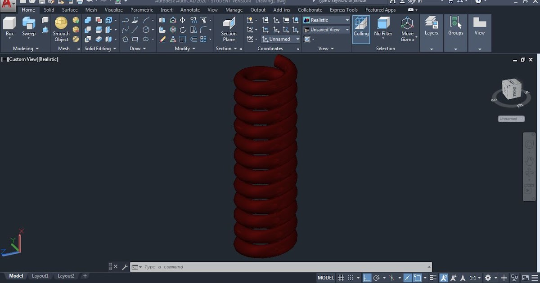Expand the Modify panel dropdown
540x283 pixels.
(x=193, y=49)
